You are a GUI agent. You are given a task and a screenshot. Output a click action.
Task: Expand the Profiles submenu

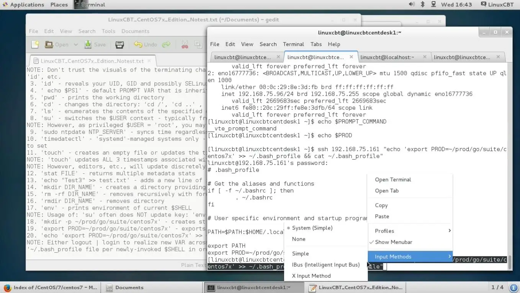pyautogui.click(x=410, y=231)
